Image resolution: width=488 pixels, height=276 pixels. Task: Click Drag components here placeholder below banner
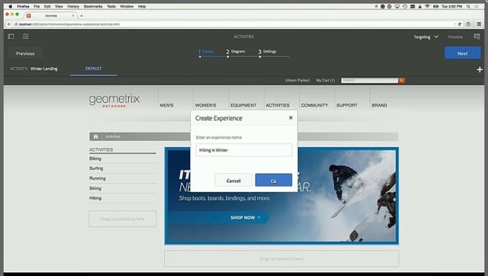click(x=281, y=258)
